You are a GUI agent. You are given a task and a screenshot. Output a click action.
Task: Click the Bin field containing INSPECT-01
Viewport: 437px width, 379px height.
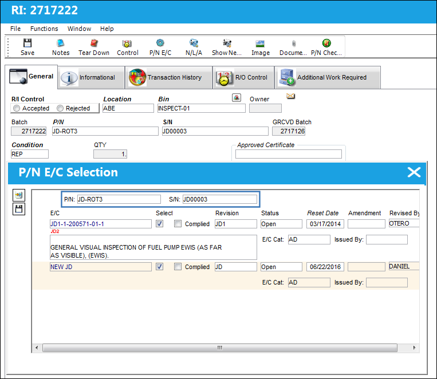coord(202,108)
